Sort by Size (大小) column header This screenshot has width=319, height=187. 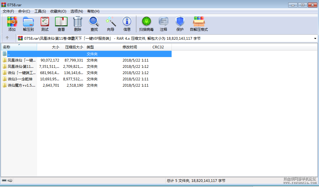pos(49,47)
